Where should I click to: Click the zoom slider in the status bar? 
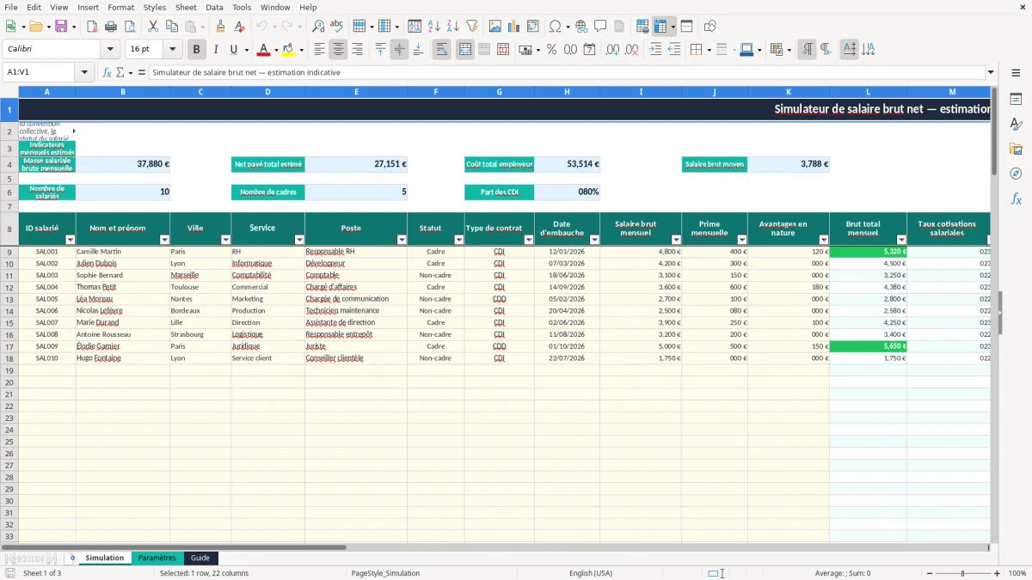tap(962, 573)
